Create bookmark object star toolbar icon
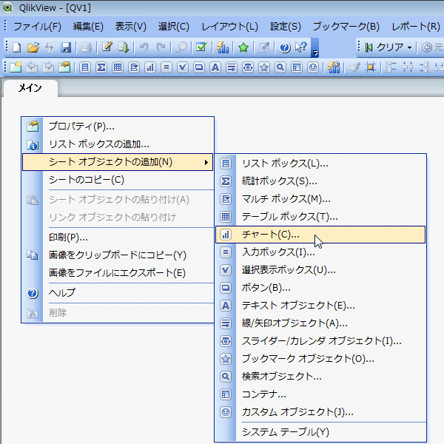This screenshot has height=444, width=444. tap(264, 67)
